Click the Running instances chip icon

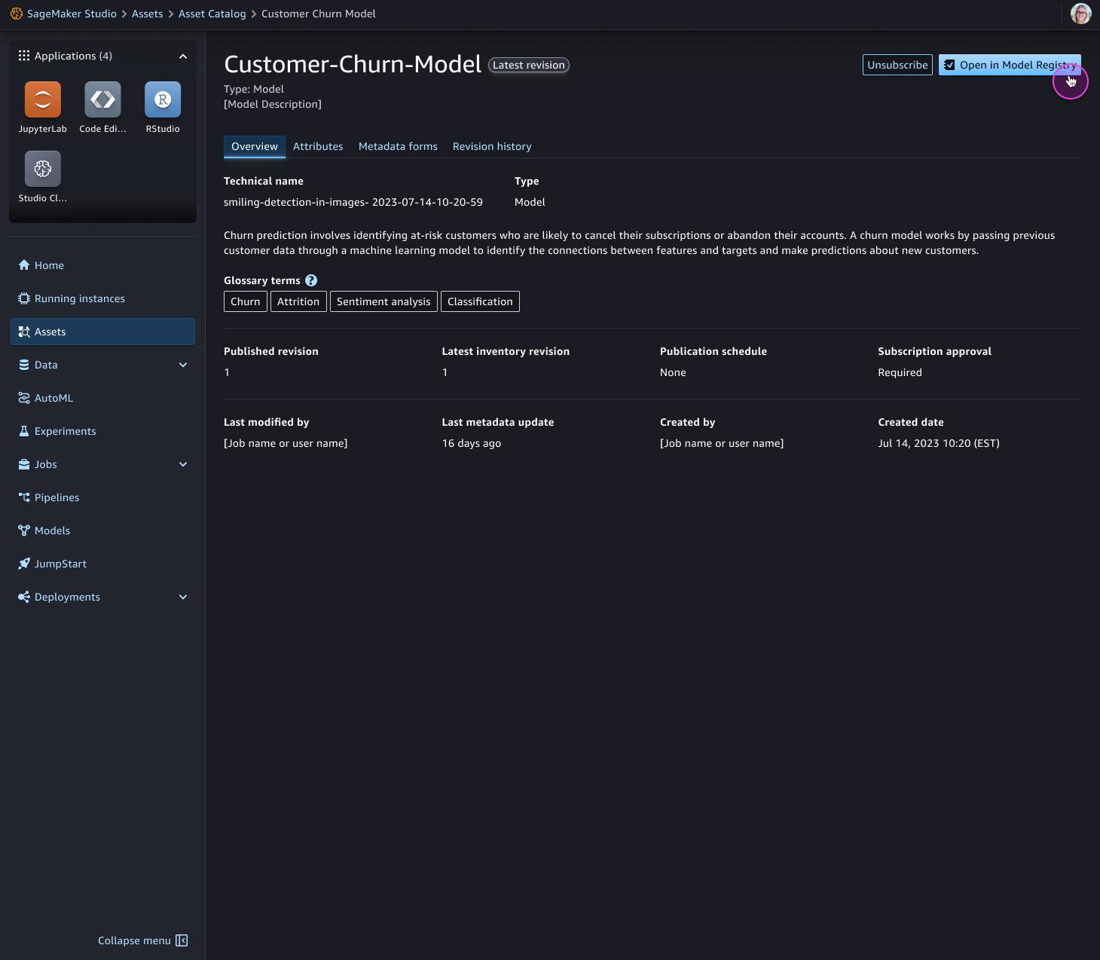pyautogui.click(x=24, y=298)
